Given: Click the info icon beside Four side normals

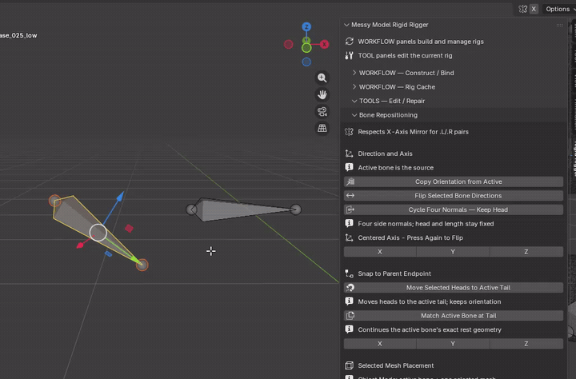Looking at the screenshot, I should tap(350, 224).
